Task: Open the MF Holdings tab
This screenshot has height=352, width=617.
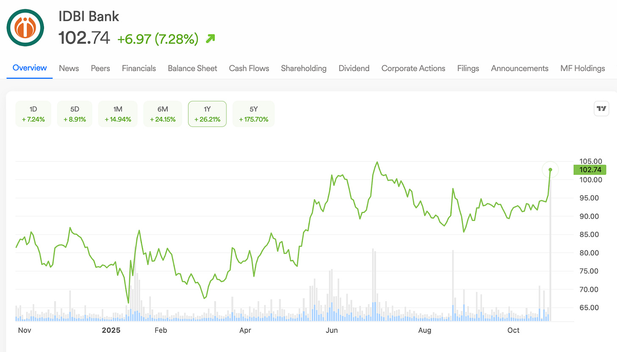Action: [x=583, y=68]
